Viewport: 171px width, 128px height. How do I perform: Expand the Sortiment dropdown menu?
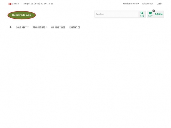22,27
